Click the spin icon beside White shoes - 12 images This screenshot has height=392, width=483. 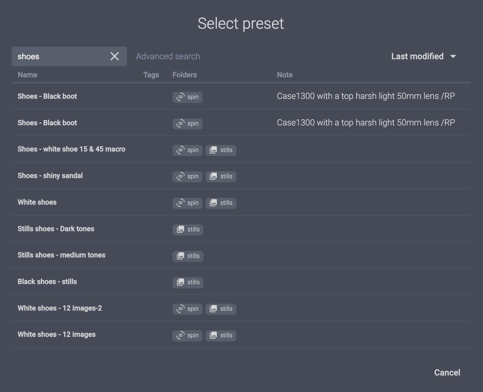[187, 335]
